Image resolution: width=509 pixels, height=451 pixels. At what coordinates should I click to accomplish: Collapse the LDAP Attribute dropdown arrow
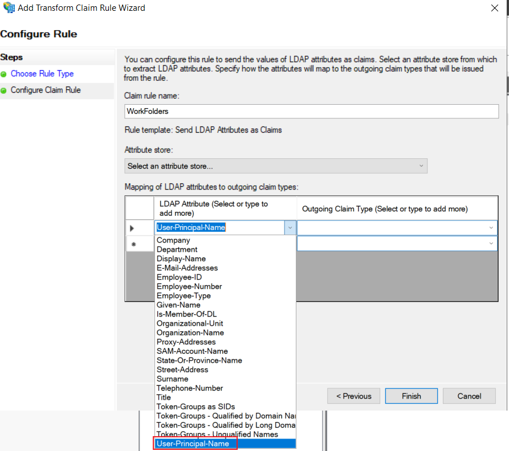[290, 228]
